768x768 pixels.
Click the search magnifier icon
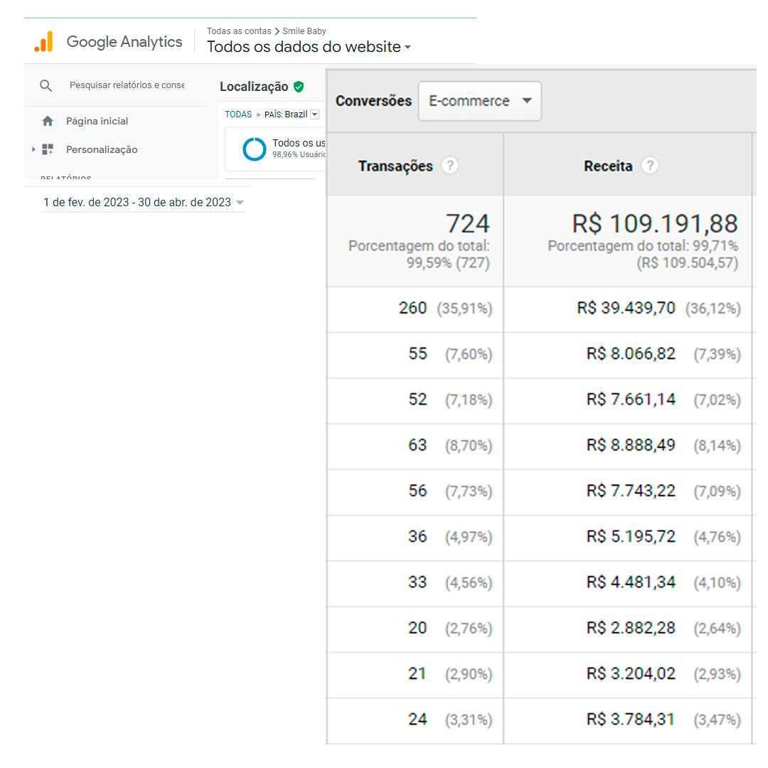[x=46, y=86]
